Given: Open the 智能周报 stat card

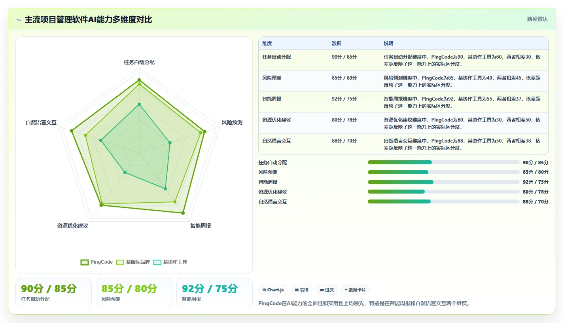Looking at the screenshot, I should [214, 293].
